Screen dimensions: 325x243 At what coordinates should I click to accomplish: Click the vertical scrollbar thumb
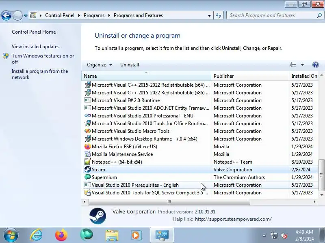pyautogui.click(x=321, y=175)
